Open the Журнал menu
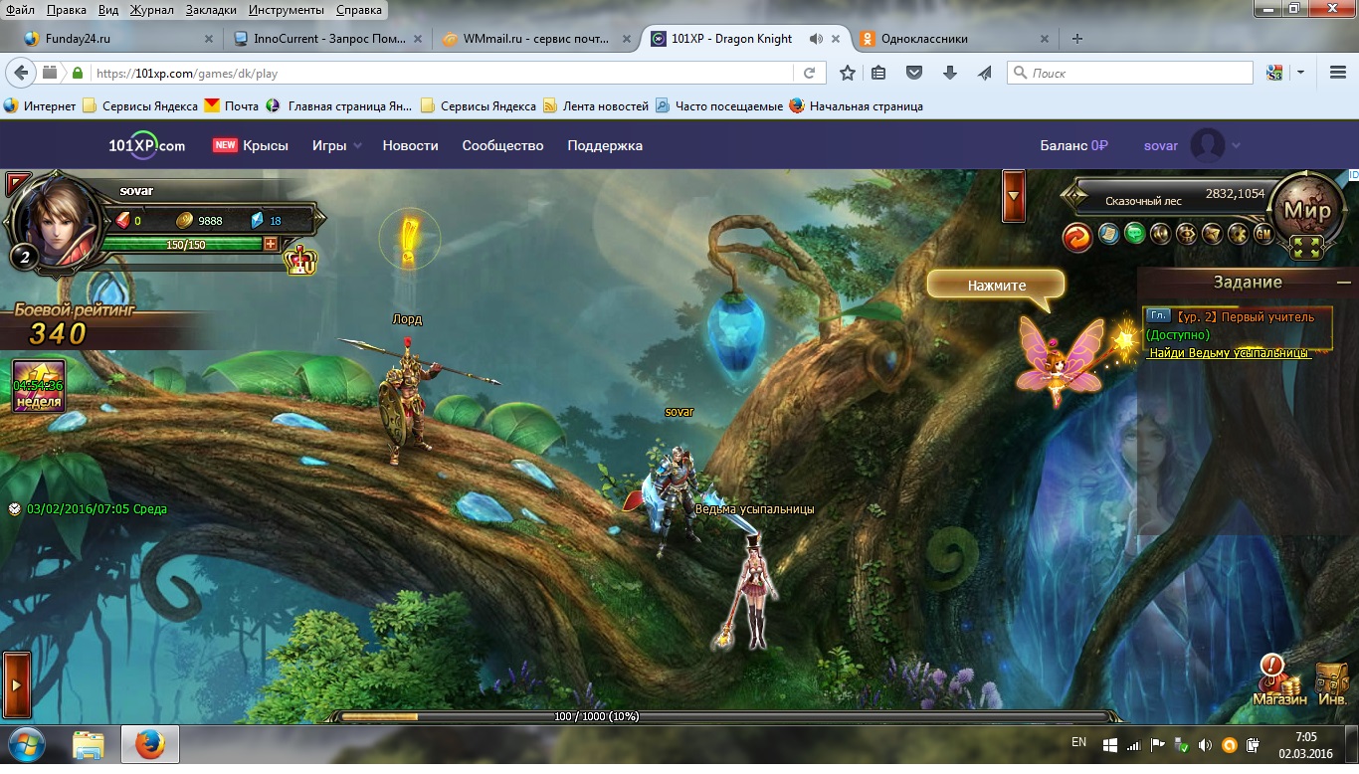Screen dimensions: 1359x774 coord(151,10)
